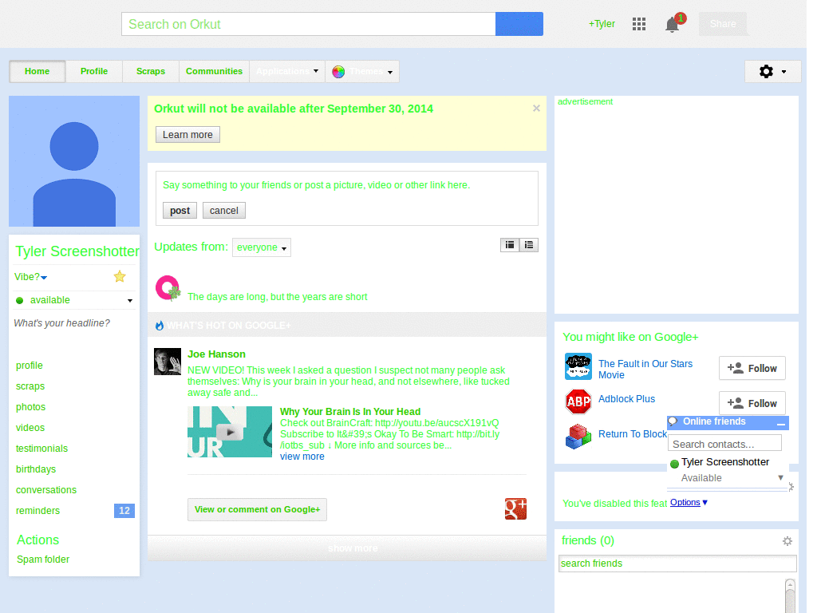
Task: Edit the What's your headline field
Action: (x=62, y=323)
